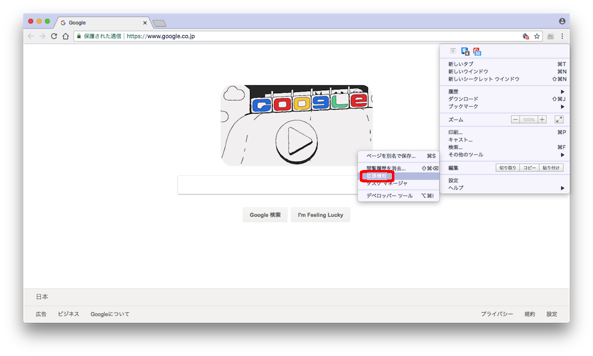
Task: Click inside the Google search box
Action: [x=267, y=184]
